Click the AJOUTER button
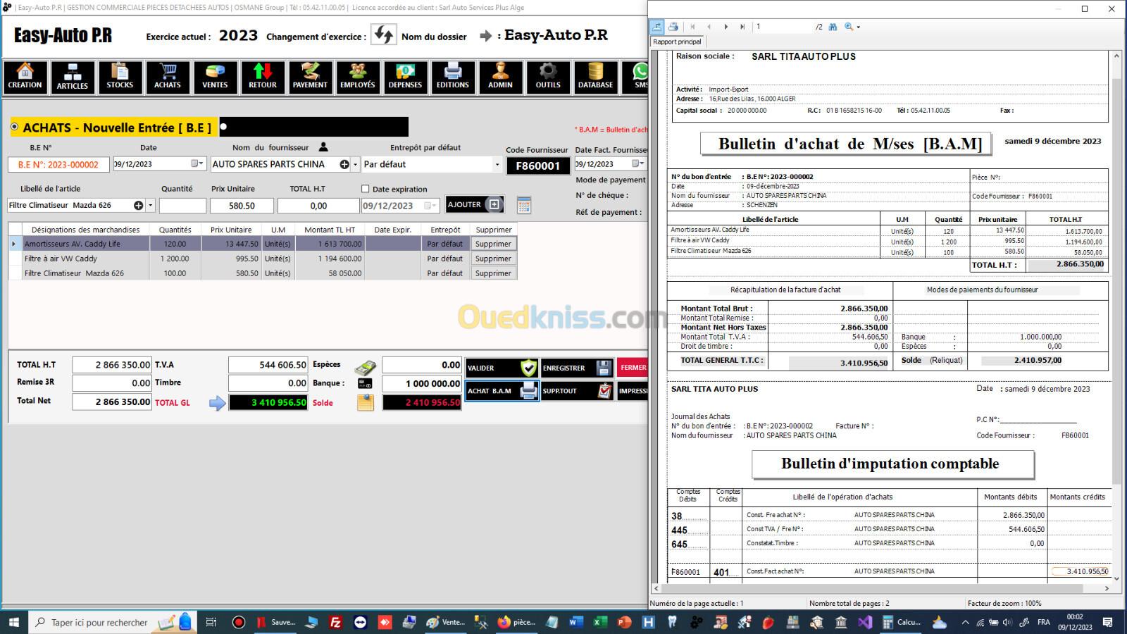The image size is (1127, 634). (x=474, y=204)
